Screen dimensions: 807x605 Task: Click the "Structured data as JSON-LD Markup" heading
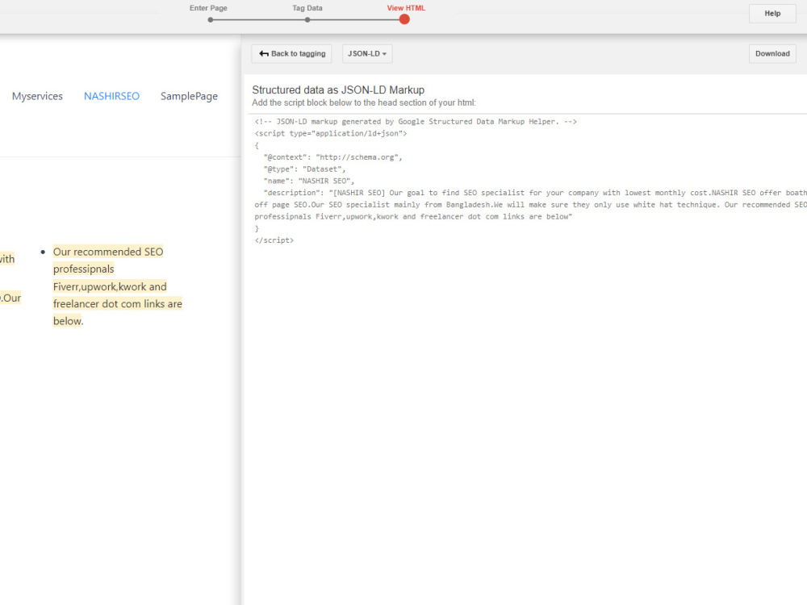[338, 90]
